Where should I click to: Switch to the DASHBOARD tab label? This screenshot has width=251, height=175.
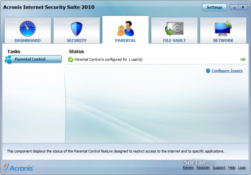click(28, 40)
